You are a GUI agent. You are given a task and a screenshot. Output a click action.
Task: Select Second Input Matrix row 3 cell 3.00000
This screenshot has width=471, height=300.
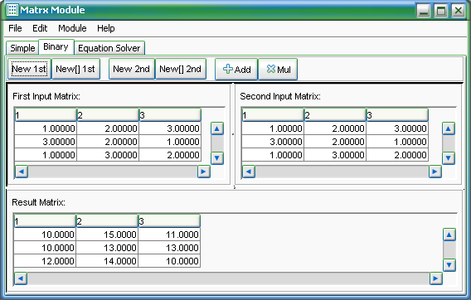click(x=335, y=155)
